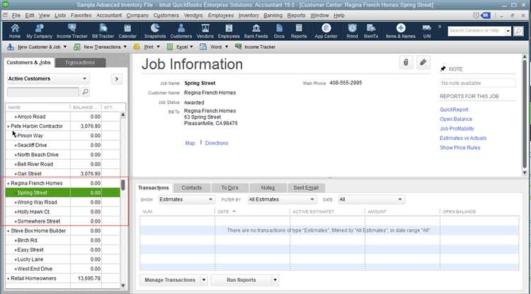This screenshot has height=294, width=531.
Task: Open the U/M icon in the icon bar
Action: point(427,31)
